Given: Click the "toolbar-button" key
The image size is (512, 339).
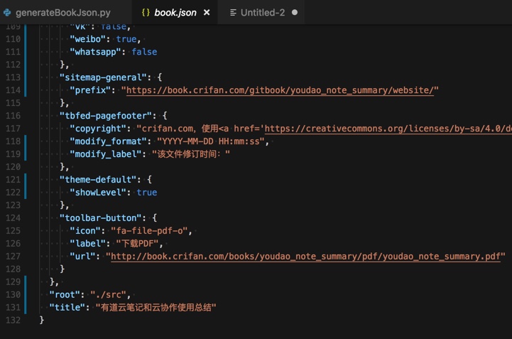Looking at the screenshot, I should (103, 218).
